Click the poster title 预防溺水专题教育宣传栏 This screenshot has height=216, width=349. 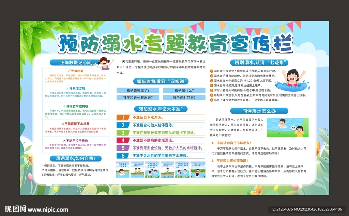pos(175,43)
